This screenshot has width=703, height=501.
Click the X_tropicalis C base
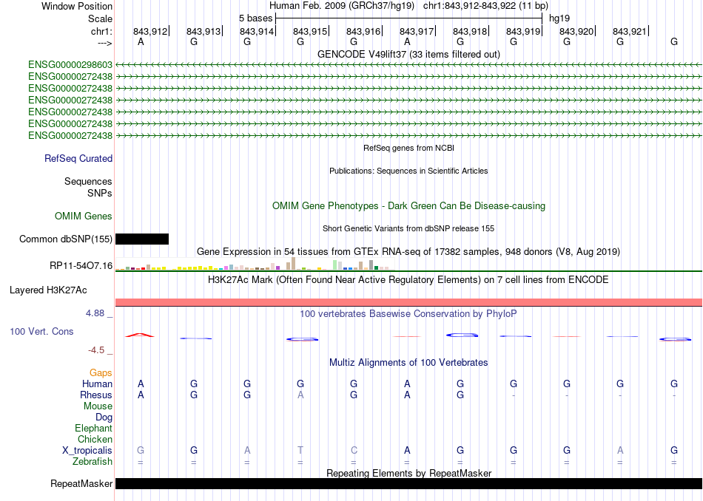(354, 451)
